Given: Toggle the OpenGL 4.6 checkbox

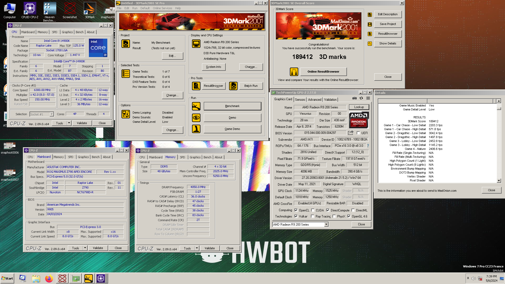Looking at the screenshot, I should click(x=349, y=216).
